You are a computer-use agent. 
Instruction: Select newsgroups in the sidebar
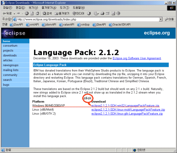pyautogui.click(x=15, y=65)
